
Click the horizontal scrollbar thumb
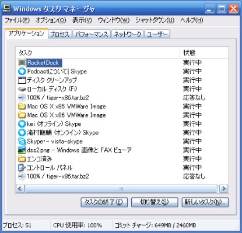point(121,189)
